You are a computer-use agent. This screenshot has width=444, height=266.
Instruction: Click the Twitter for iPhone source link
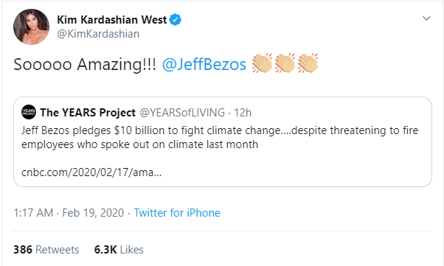(x=177, y=213)
